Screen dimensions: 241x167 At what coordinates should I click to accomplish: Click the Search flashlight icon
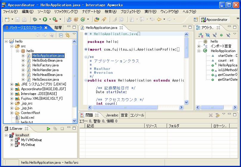point(104,19)
